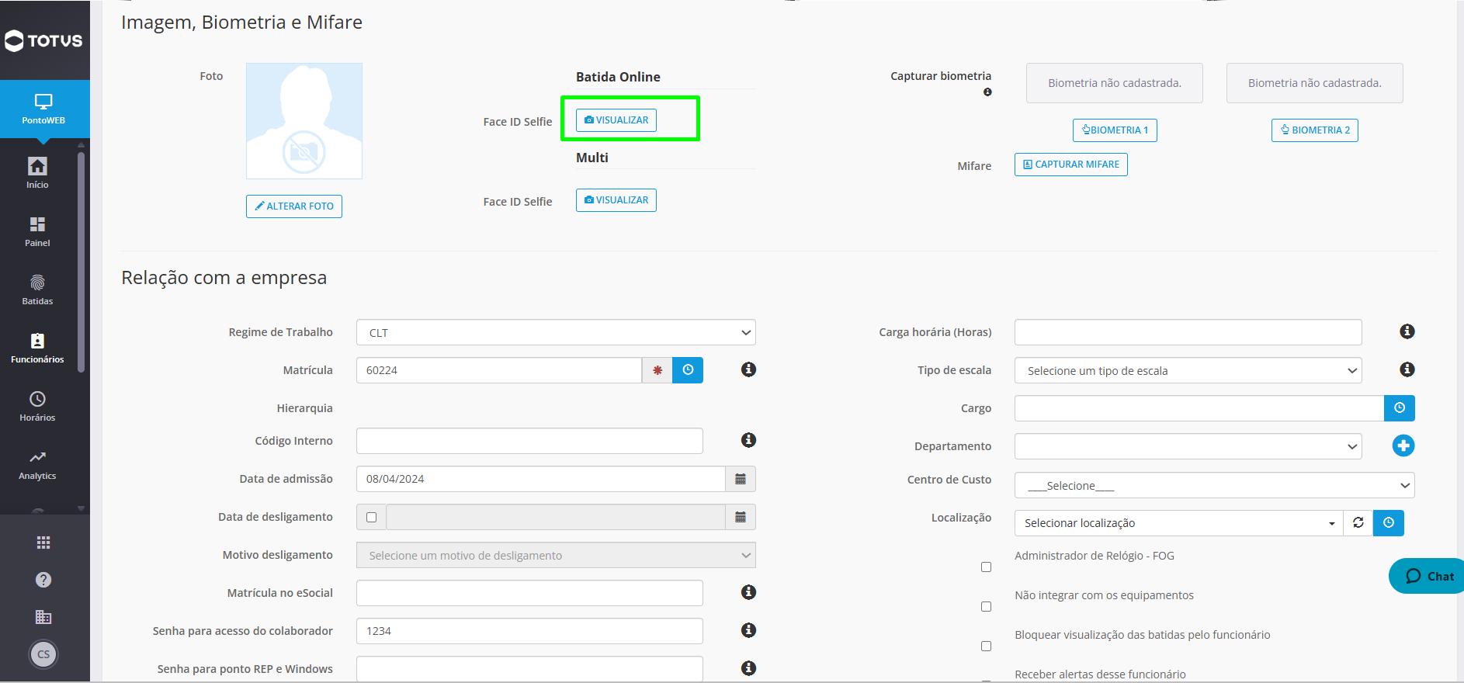This screenshot has height=683, width=1464.
Task: Open Centro de Custo dropdown
Action: click(x=1214, y=485)
